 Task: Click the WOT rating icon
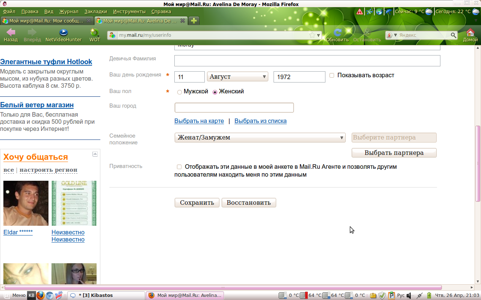point(95,33)
